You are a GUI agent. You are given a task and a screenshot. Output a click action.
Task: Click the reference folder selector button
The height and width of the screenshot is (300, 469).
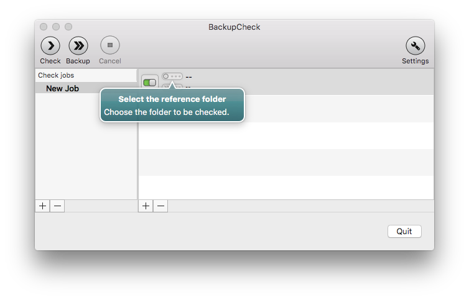[x=172, y=76]
